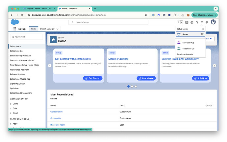Click the Setup Home house icon
The image size is (227, 142).
53,40
